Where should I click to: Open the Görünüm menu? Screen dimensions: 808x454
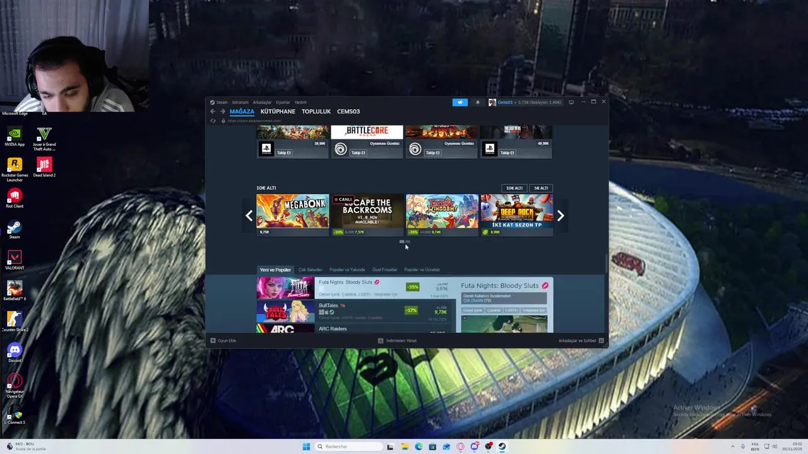pyautogui.click(x=240, y=102)
